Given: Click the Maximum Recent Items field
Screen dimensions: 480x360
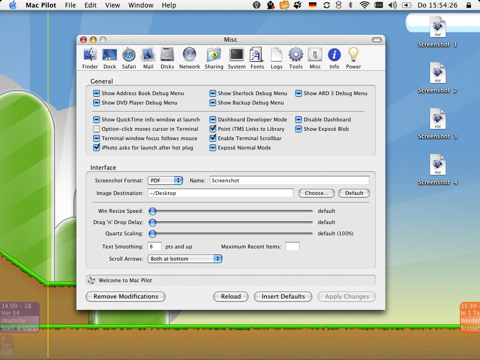Looking at the screenshot, I should click(292, 247).
